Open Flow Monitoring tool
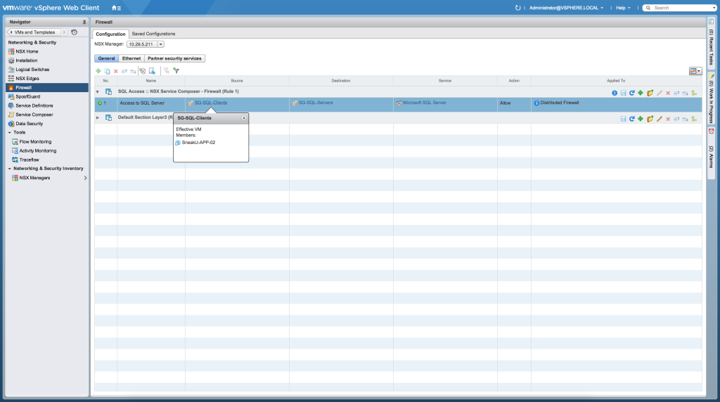 [35, 142]
